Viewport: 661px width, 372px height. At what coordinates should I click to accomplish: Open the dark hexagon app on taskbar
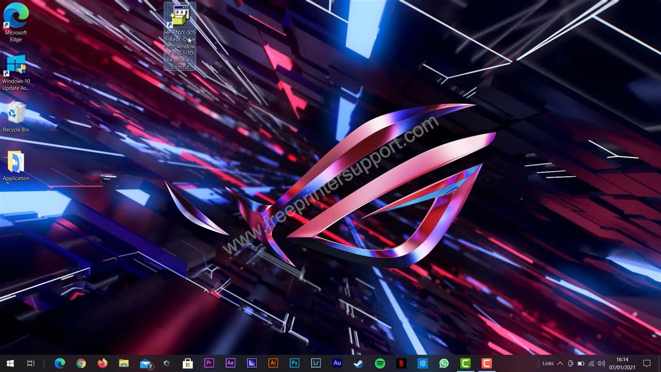pyautogui.click(x=166, y=363)
